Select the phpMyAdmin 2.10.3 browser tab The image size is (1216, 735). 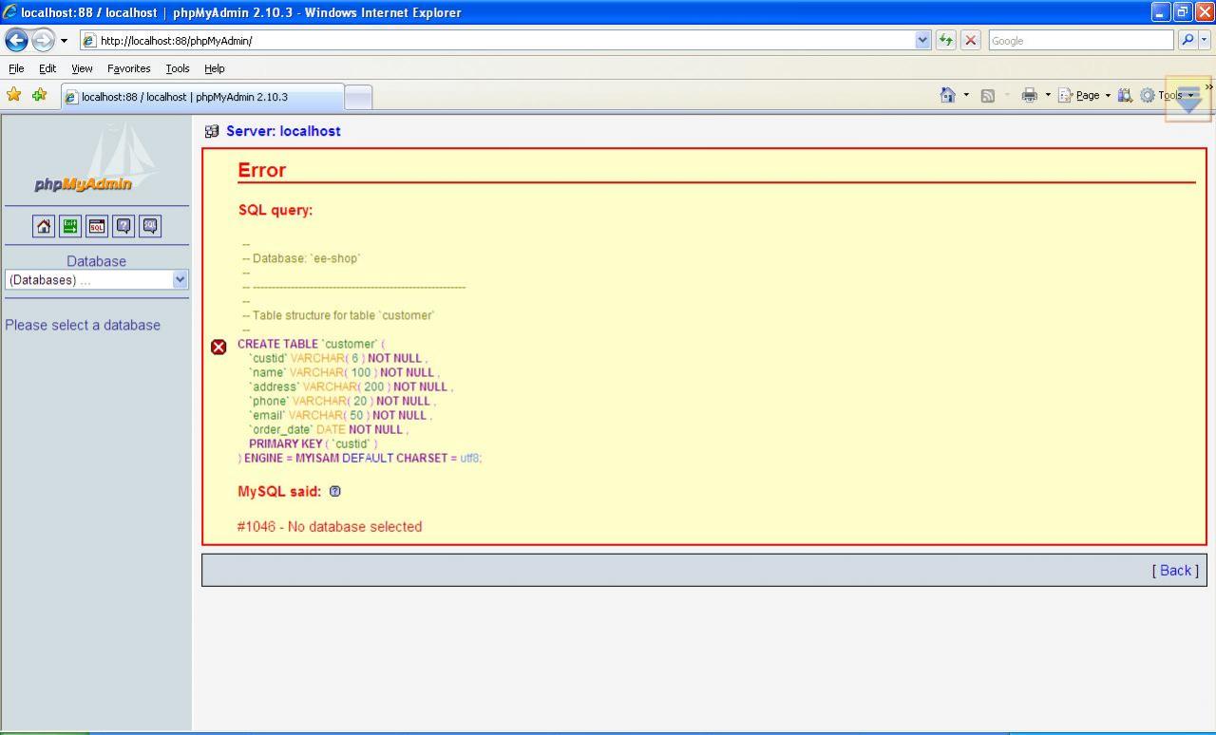coord(201,97)
